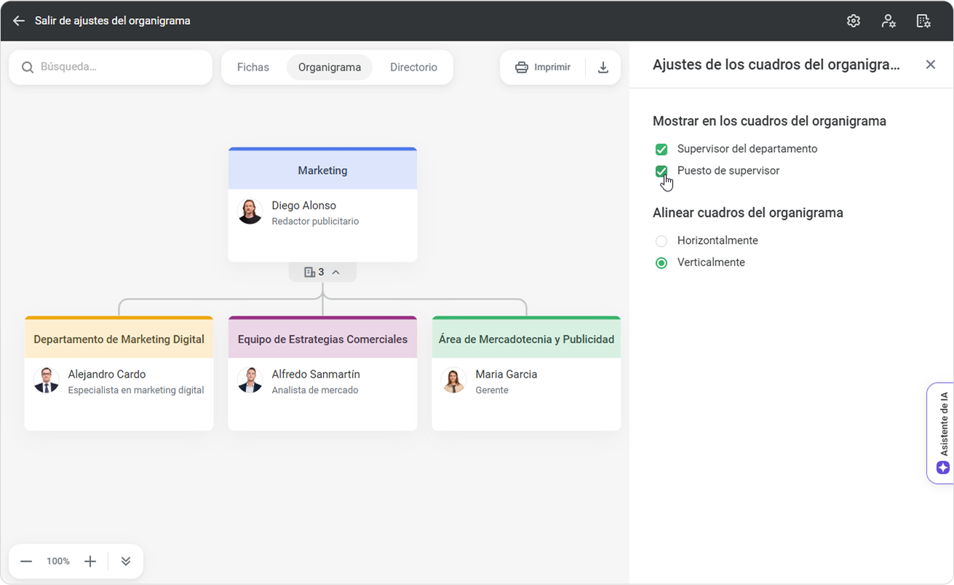
Task: Toggle Puesto de supervisor checkbox
Action: [661, 171]
